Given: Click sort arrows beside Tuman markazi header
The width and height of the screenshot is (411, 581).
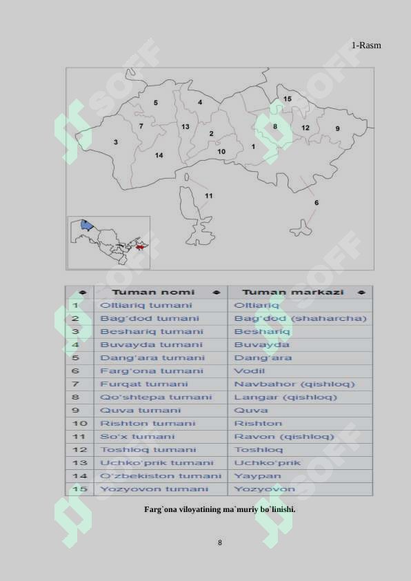Looking at the screenshot, I should (361, 293).
